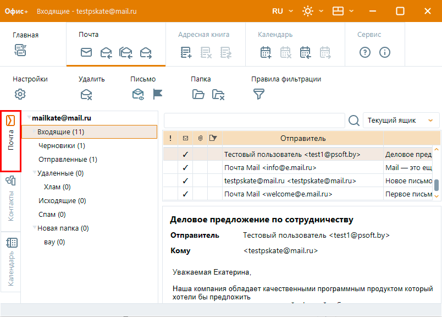The height and width of the screenshot is (317, 442).
Task: Click the delete folder icon
Action: click(218, 94)
